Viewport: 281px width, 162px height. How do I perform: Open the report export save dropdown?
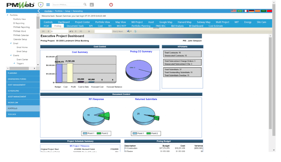pyautogui.click(x=129, y=31)
